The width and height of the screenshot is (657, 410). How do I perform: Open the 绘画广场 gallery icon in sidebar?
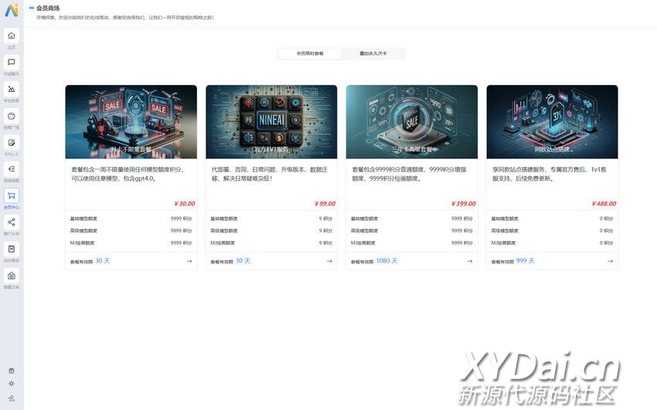coord(12,116)
